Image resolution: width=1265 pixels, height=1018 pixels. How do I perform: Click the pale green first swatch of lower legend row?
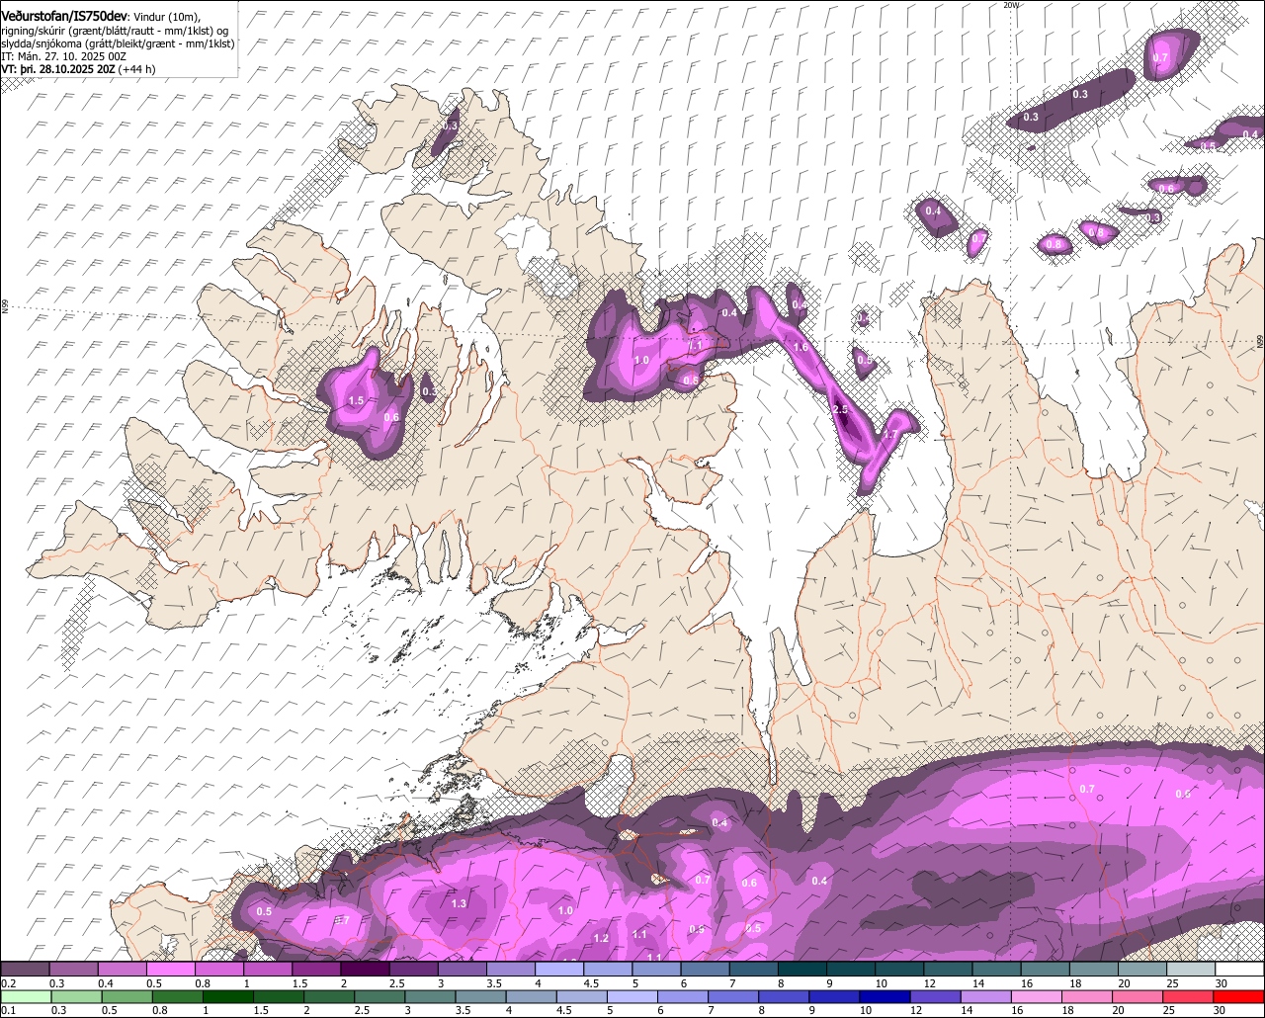click(25, 997)
